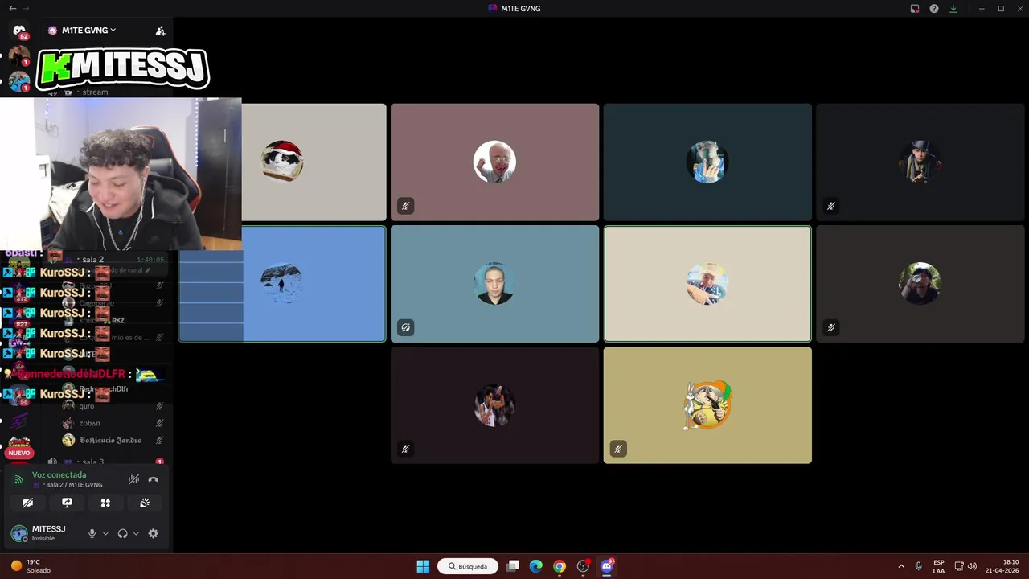The height and width of the screenshot is (579, 1029).
Task: Select the photographer avatar tile
Action: coord(920,284)
